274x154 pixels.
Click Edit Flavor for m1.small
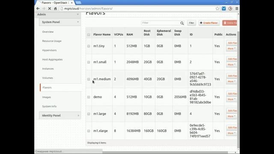(232, 59)
